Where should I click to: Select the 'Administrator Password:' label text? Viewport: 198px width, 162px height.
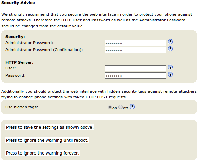29,43
